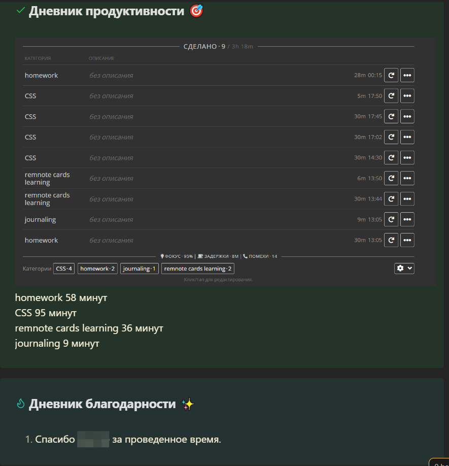Expand the menu for remnote 13:44 entry

407,199
